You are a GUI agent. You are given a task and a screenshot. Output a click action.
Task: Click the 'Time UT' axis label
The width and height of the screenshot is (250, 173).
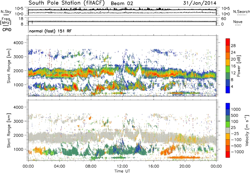pos(122,171)
